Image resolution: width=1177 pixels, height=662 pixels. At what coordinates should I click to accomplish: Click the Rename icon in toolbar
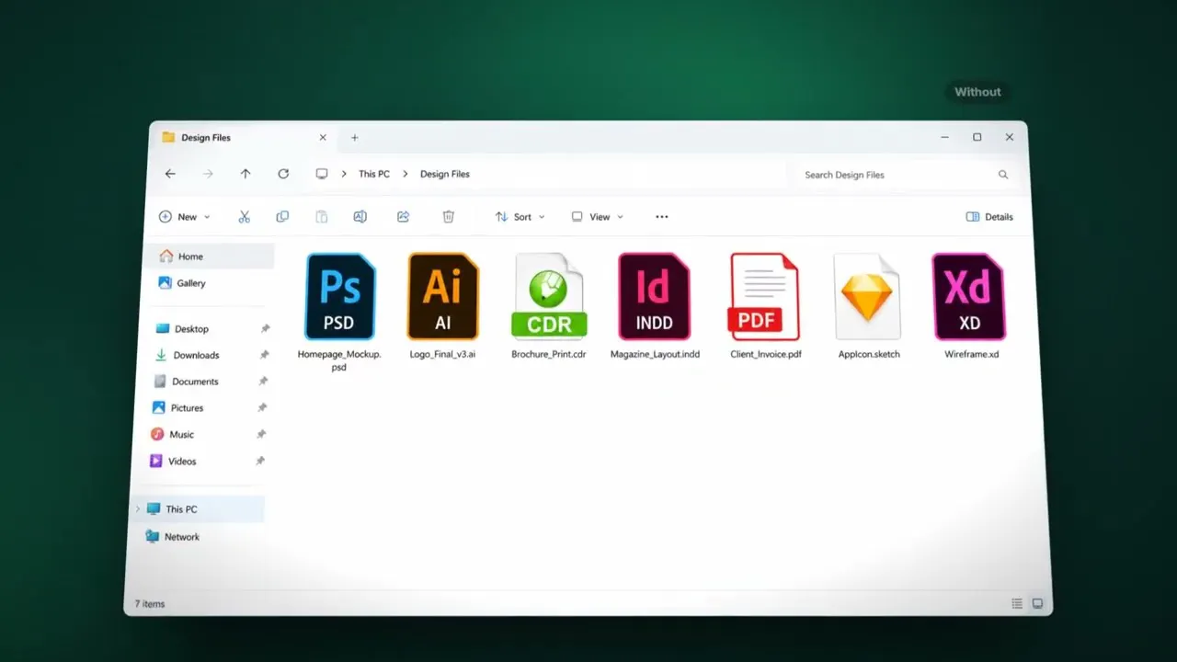[x=360, y=217]
